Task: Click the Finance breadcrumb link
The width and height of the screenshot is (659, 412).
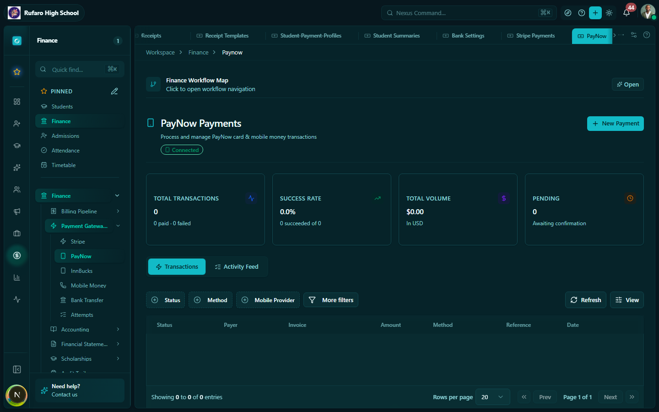Action: pyautogui.click(x=198, y=53)
